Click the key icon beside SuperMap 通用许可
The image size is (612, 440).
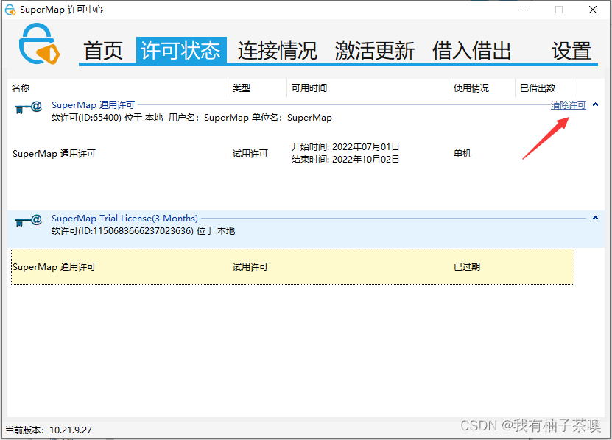[x=29, y=107]
